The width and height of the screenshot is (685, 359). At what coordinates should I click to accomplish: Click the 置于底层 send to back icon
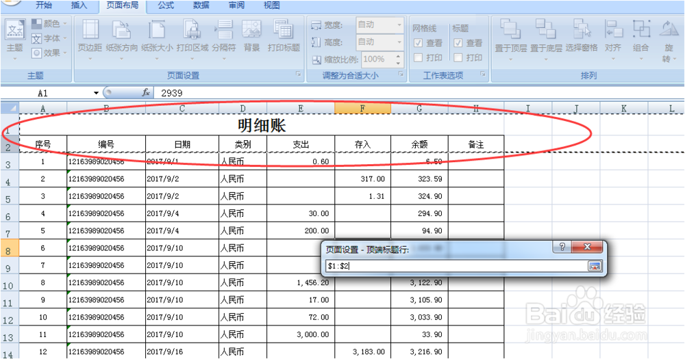pyautogui.click(x=546, y=39)
